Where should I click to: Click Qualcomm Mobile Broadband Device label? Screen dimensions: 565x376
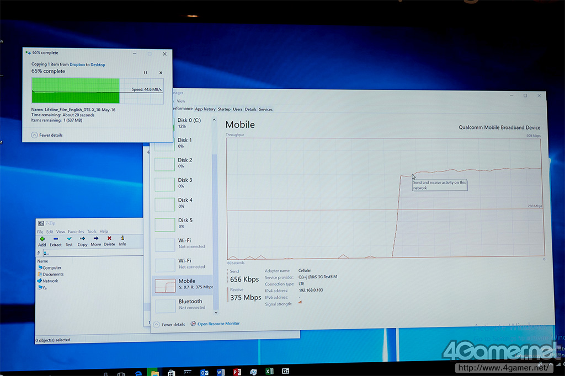(x=499, y=127)
